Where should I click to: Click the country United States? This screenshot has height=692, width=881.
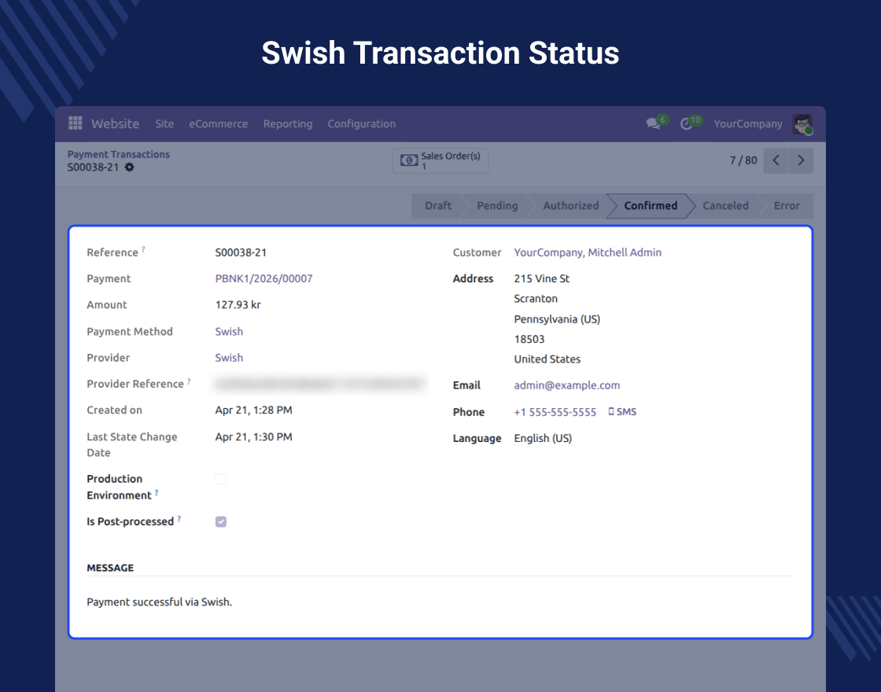click(x=547, y=359)
